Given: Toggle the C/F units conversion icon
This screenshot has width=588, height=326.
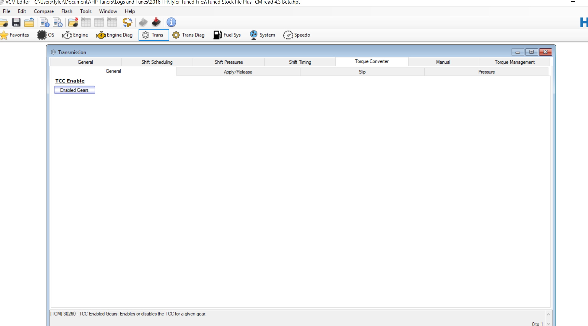Looking at the screenshot, I should [x=127, y=22].
